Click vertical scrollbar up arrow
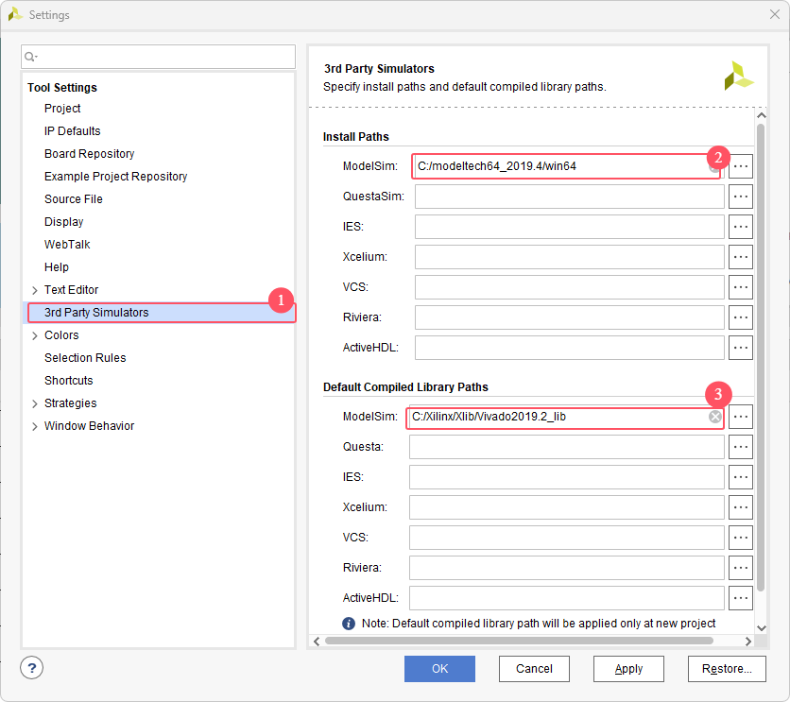 (x=762, y=116)
